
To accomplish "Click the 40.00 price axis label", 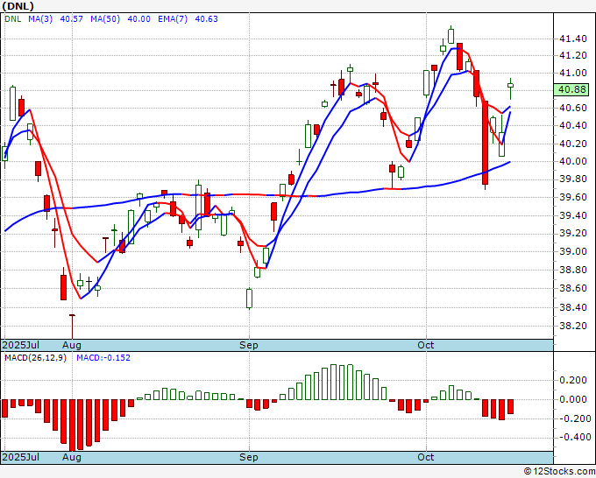I will [x=572, y=161].
